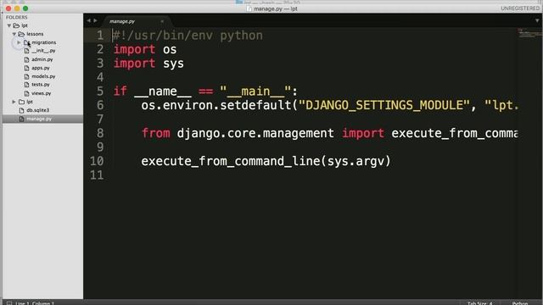
Task: Open admin.py in the sidebar
Action: (42, 59)
